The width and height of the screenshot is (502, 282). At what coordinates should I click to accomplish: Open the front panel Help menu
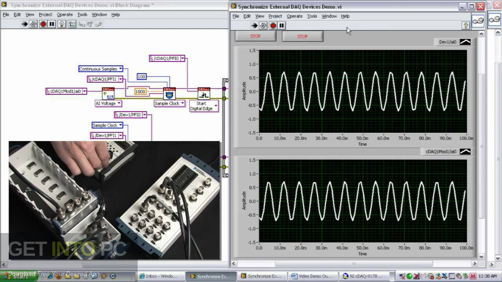pos(345,16)
